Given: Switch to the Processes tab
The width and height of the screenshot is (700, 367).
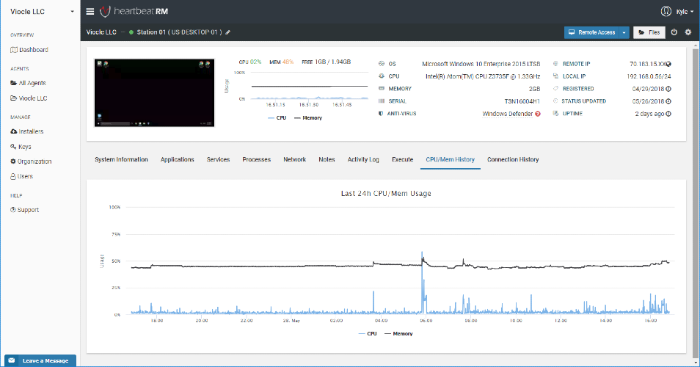Looking at the screenshot, I should click(256, 159).
